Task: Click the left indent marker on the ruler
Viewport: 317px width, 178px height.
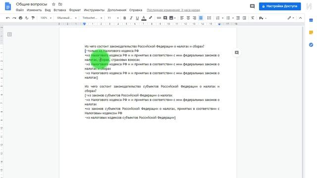Action: pos(85,24)
